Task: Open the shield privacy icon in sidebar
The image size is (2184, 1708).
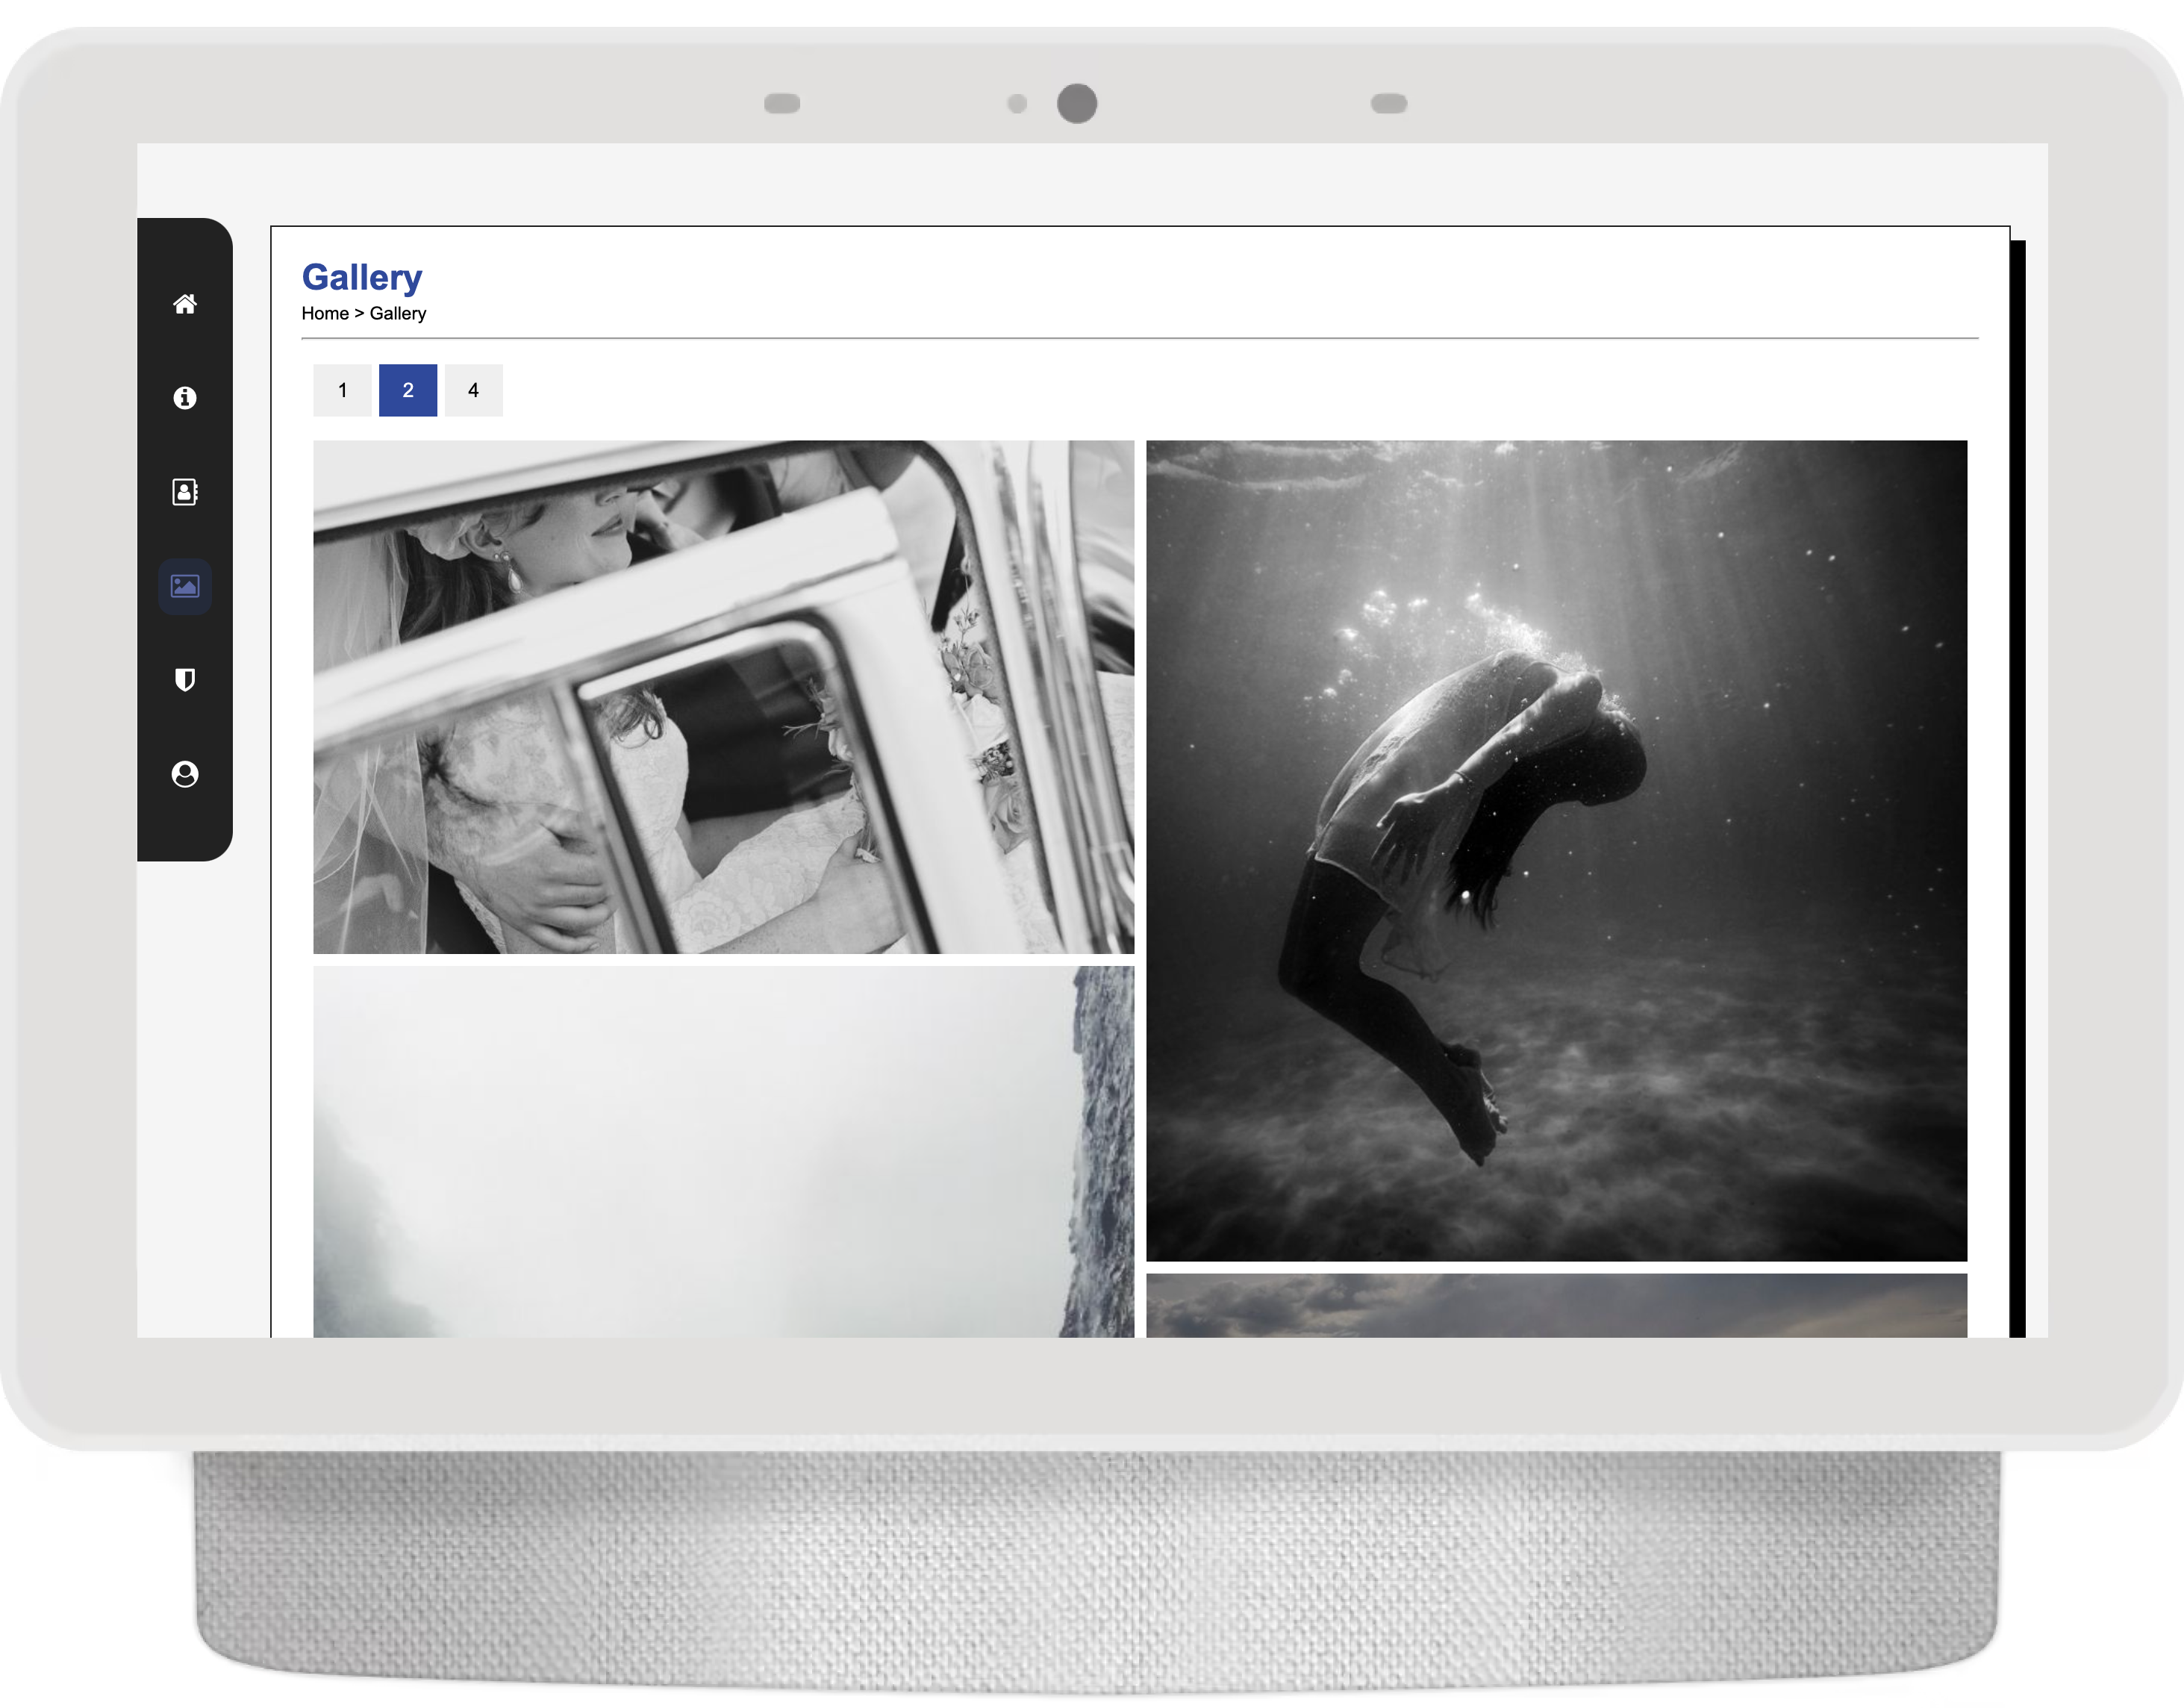Action: tap(185, 680)
